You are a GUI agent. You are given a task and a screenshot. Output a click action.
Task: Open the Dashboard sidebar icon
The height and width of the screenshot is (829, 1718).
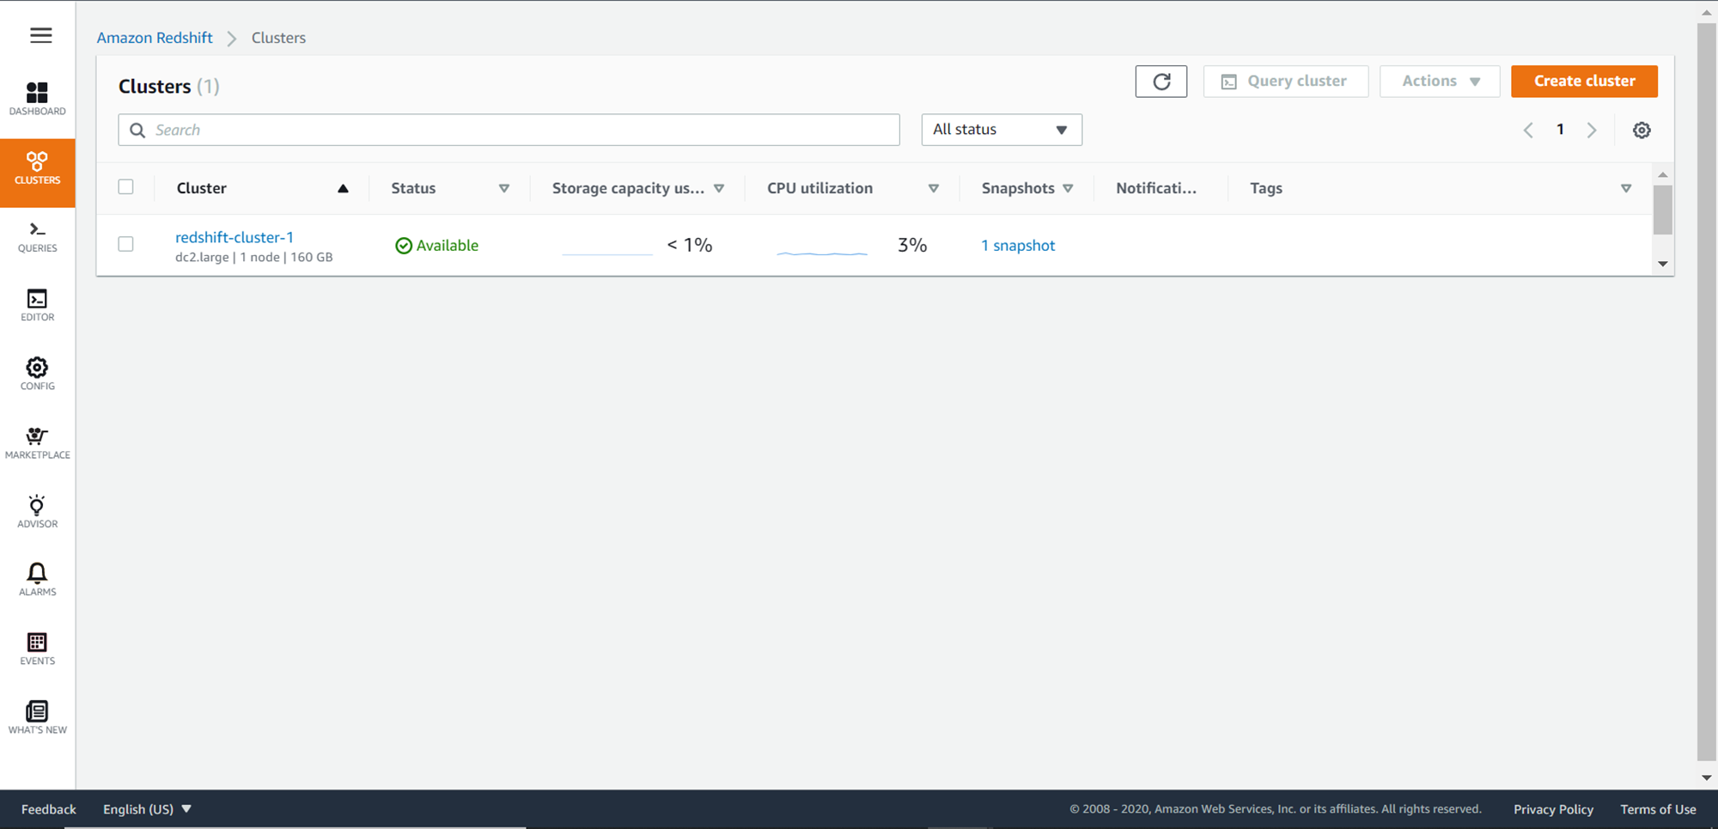37,99
